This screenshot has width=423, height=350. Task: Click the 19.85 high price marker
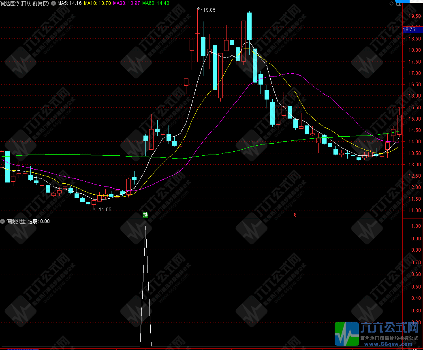(x=209, y=10)
